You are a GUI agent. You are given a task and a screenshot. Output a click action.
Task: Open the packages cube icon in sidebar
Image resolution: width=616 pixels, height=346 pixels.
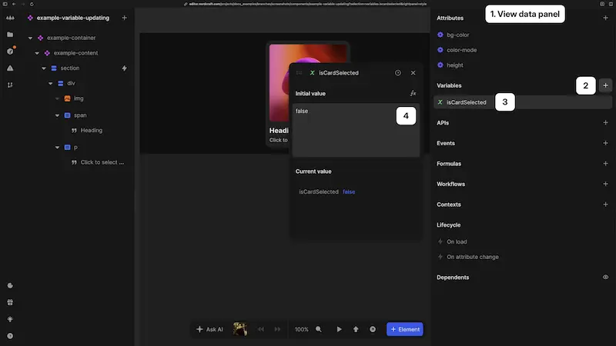coord(10,52)
